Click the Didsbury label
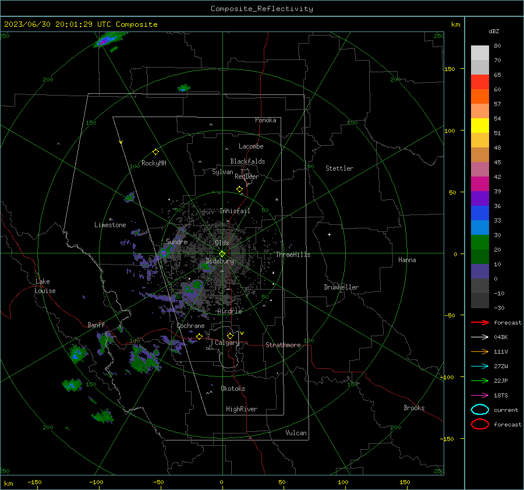Screen dimensions: 524x490 (x=219, y=261)
